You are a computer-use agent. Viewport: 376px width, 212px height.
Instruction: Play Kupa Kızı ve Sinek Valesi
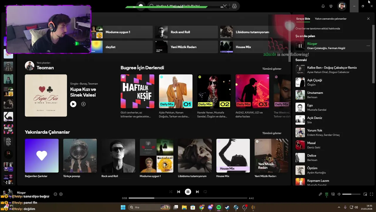pos(73,104)
